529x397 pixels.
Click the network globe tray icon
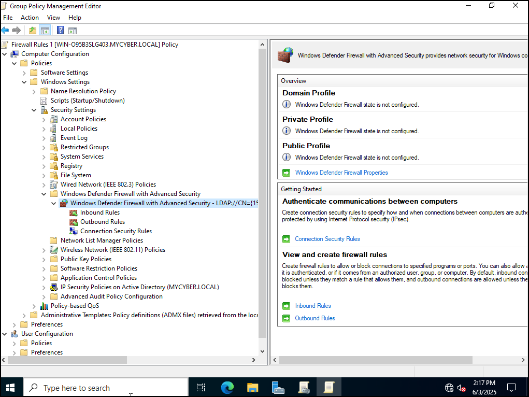[449, 388]
